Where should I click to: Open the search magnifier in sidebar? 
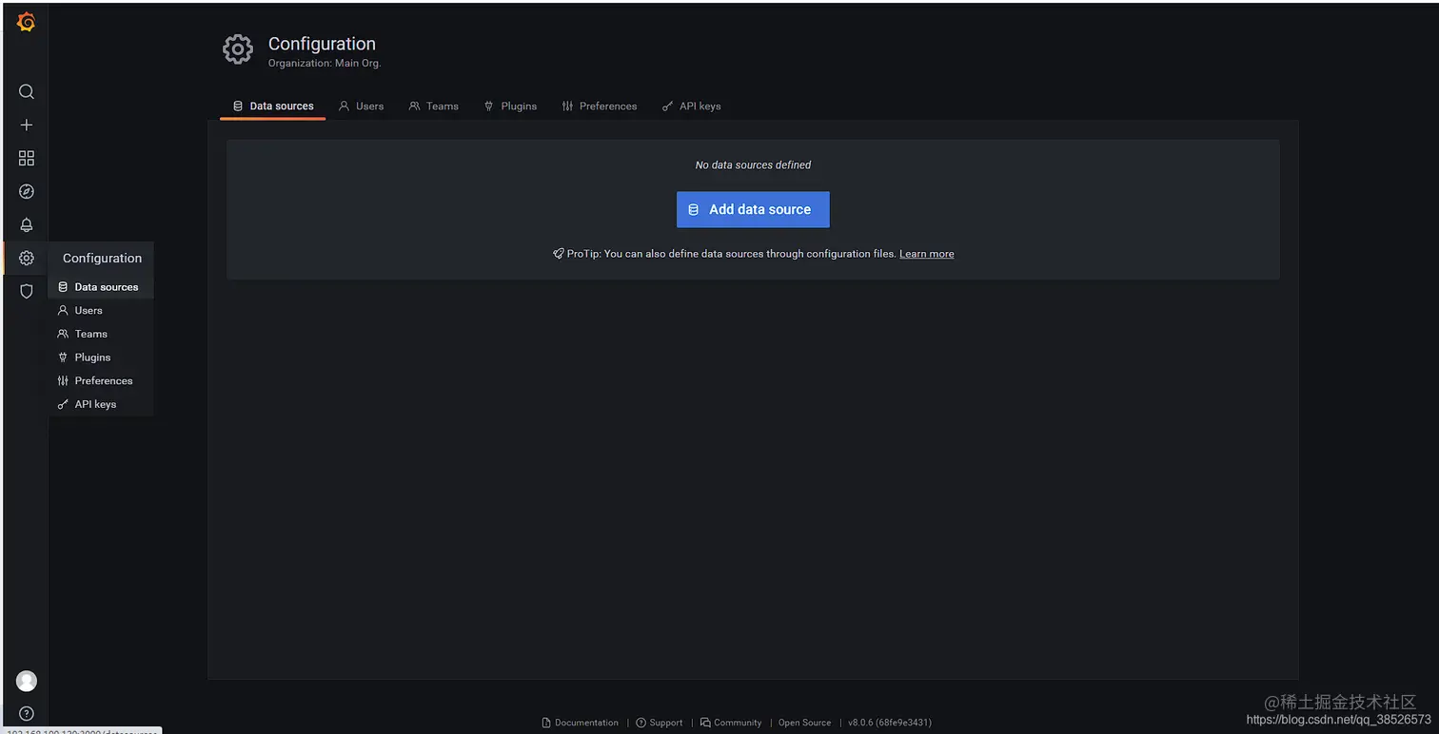27,91
